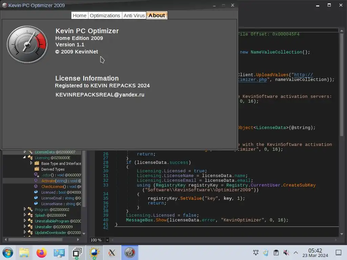The height and width of the screenshot is (260, 347).
Task: Open stacked windows taskbar app
Action: [x=77, y=253]
